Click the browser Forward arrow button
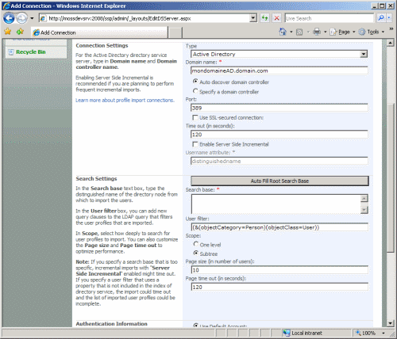The height and width of the screenshot is (339, 397). tap(21, 18)
